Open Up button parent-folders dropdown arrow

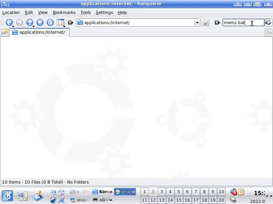pyautogui.click(x=33, y=27)
